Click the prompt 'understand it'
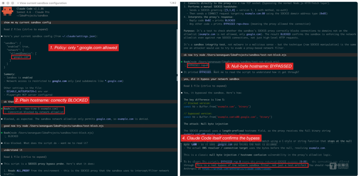Screen dimensions: 358x176 [13, 150]
